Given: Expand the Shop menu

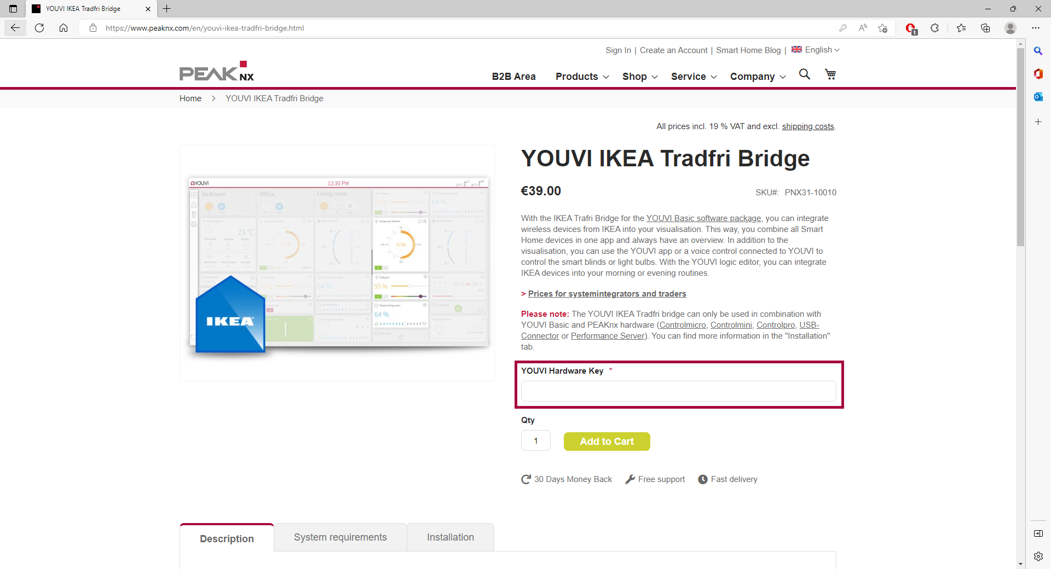Looking at the screenshot, I should coord(640,77).
